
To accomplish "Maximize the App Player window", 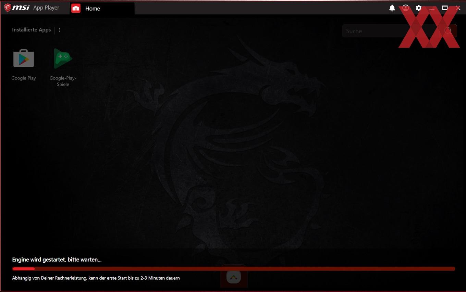I will [x=445, y=8].
